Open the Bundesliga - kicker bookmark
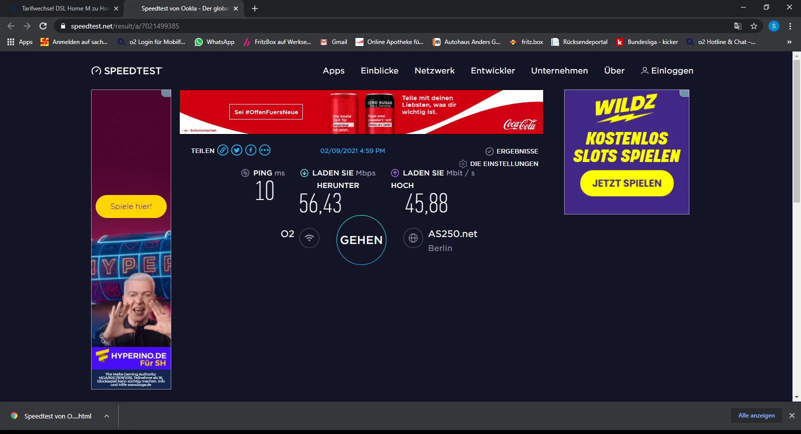Screen dimensions: 801x434 point(647,42)
